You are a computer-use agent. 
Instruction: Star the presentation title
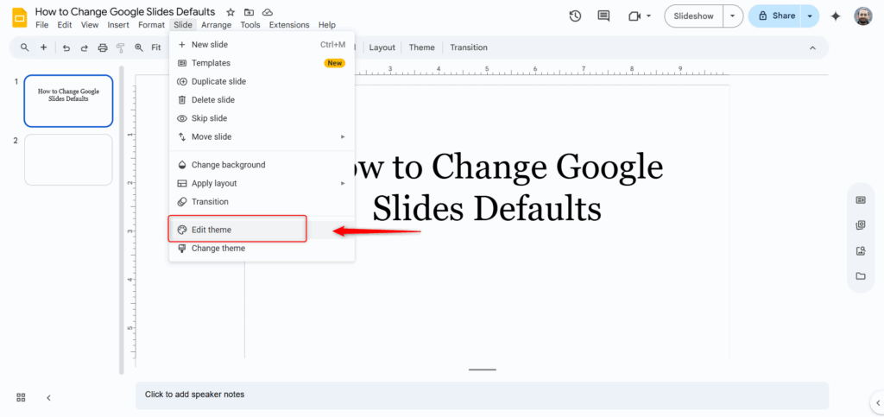pos(230,12)
